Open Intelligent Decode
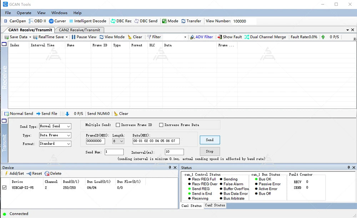The image size is (357, 218). pos(88,21)
